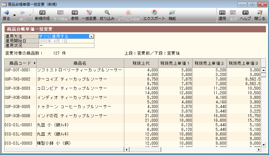The height and width of the screenshot is (155, 269).
Task: Select product code CUP-XCB-0004
Action: click(x=17, y=97)
